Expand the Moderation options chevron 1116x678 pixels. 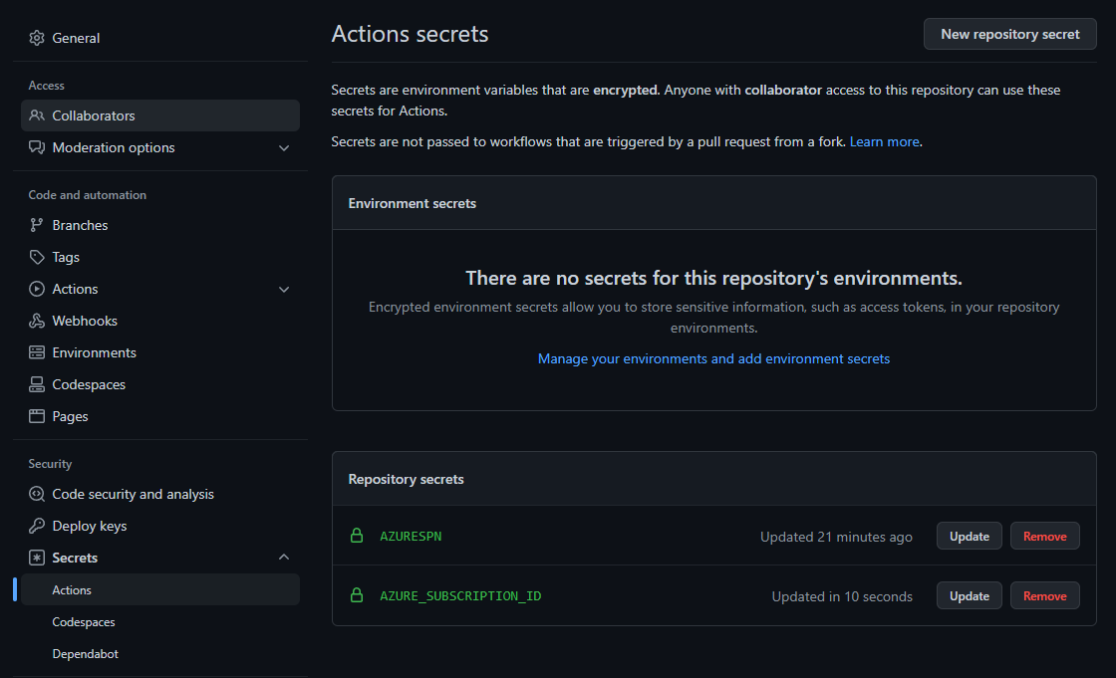284,148
